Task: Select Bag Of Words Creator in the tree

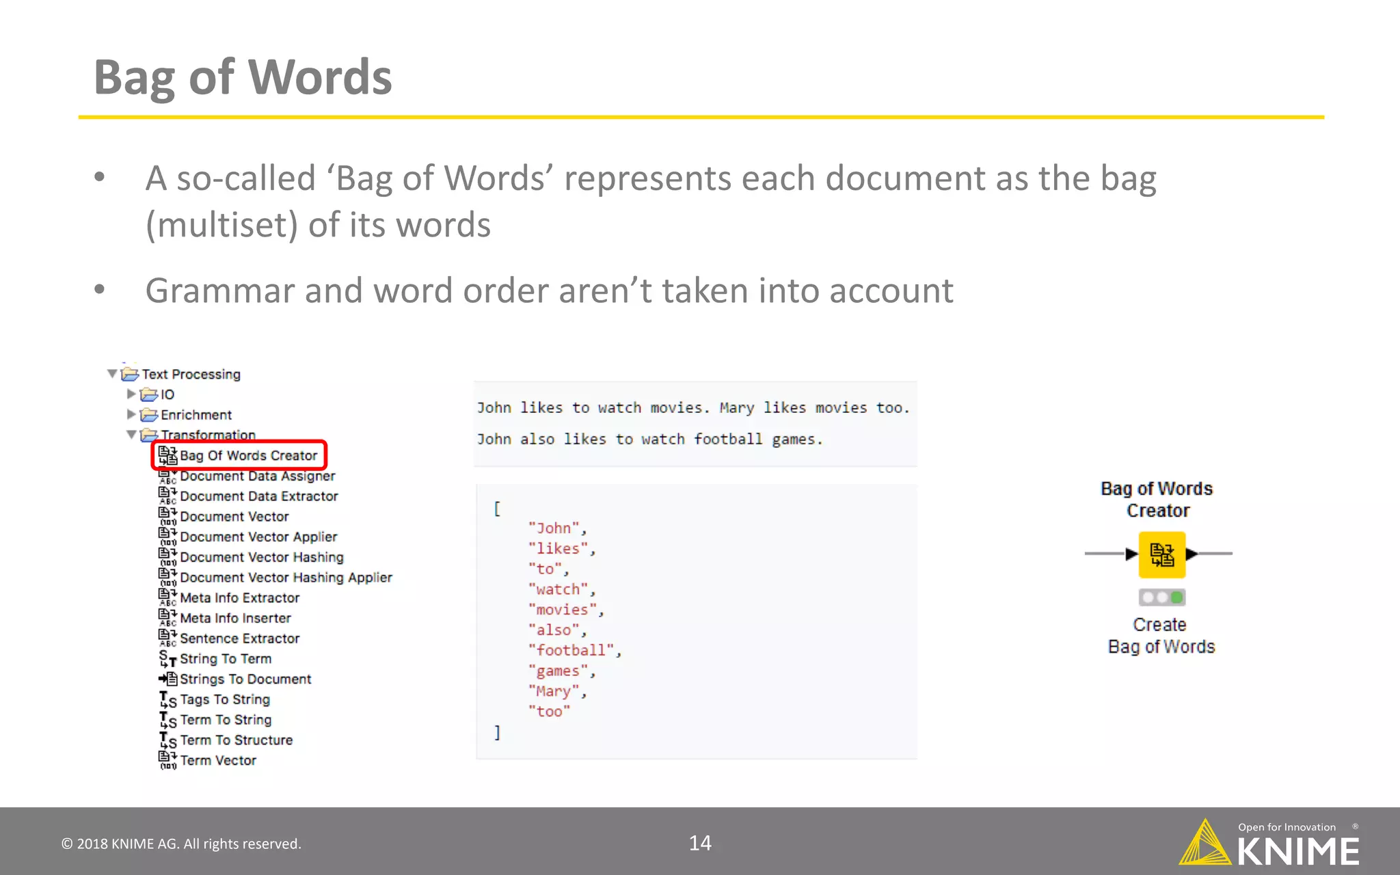Action: 248,456
